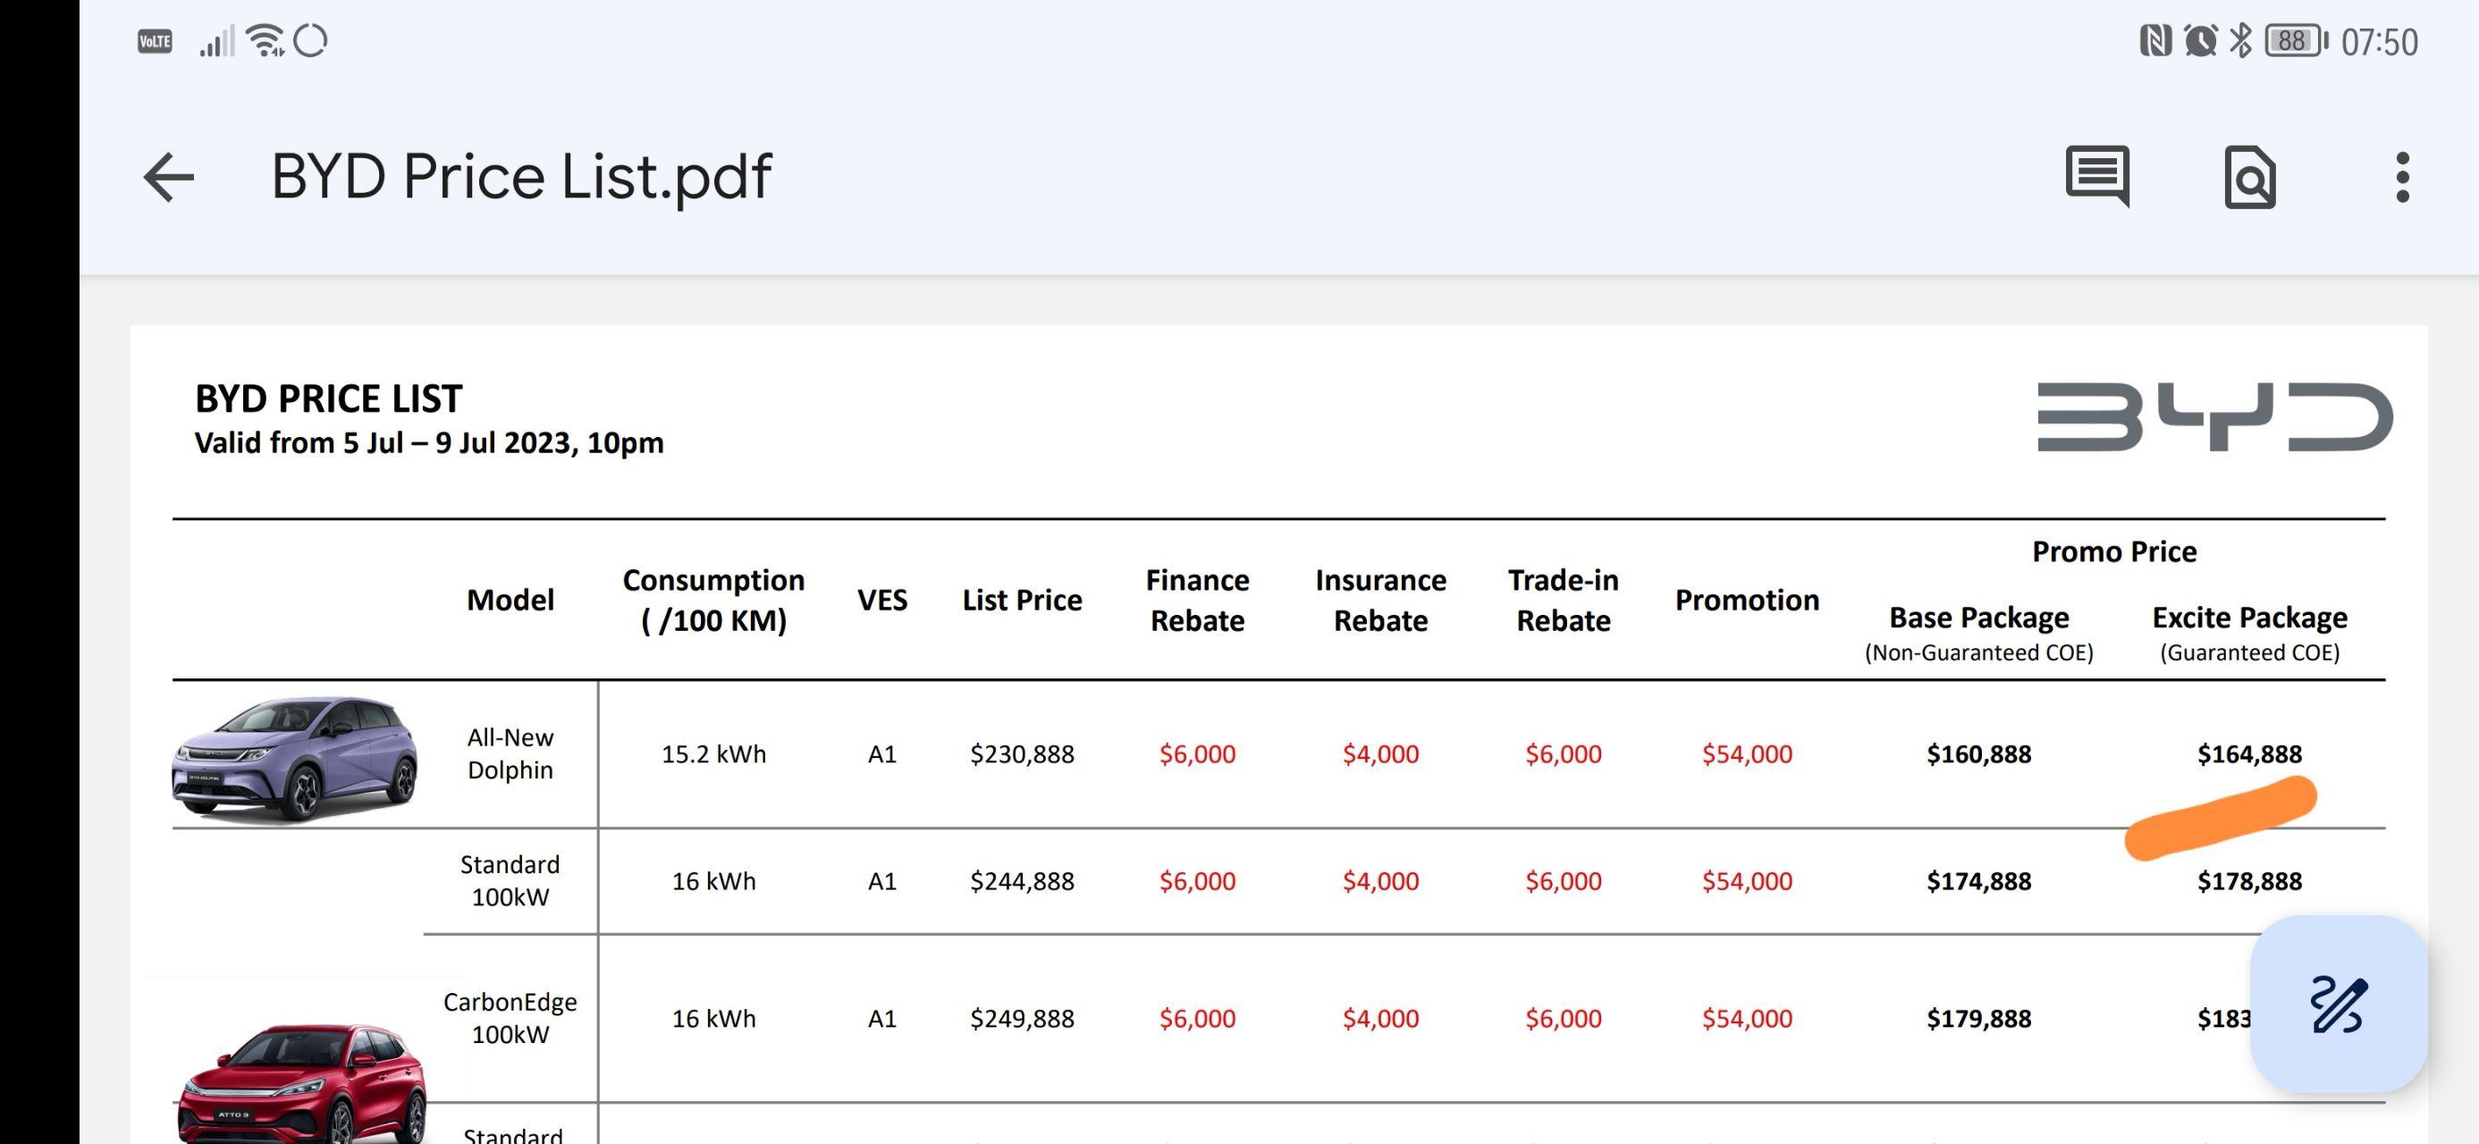Screen dimensions: 2479x1144
Task: Tap the 'VES' column header
Action: 881,601
